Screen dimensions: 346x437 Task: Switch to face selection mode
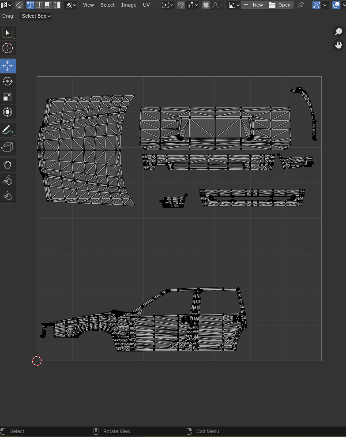(48, 5)
